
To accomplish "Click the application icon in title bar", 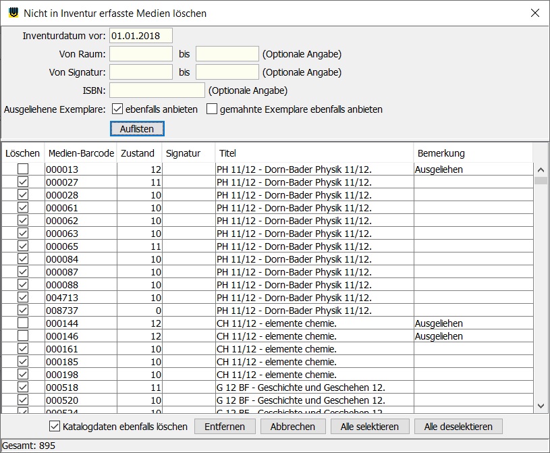I will tap(13, 13).
